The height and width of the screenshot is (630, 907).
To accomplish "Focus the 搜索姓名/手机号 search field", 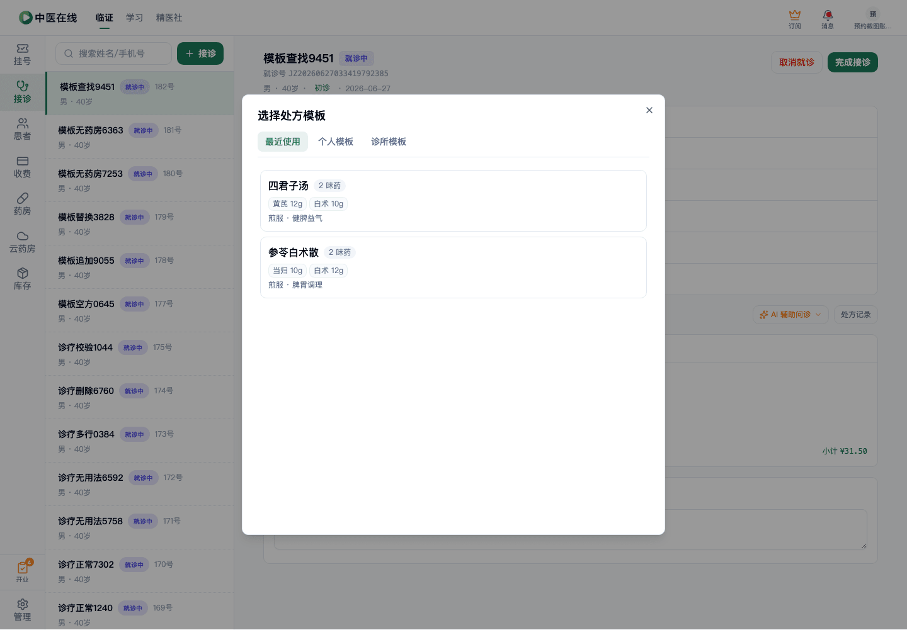I will 113,53.
